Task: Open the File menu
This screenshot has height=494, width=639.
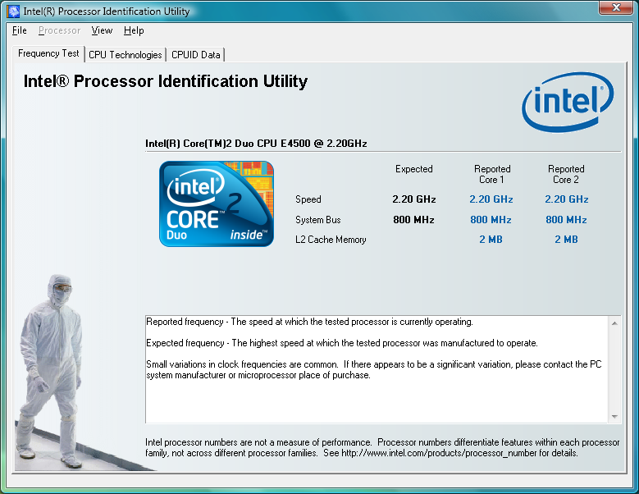Action: [19, 30]
